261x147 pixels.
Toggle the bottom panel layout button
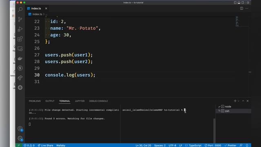[239, 2]
